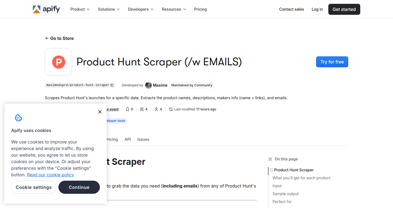Switch to the API tab
This screenshot has height=208, width=393.
coord(127,139)
